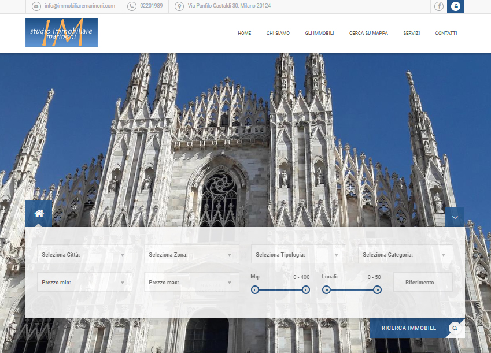
Task: Click the lock login icon
Action: pyautogui.click(x=456, y=6)
